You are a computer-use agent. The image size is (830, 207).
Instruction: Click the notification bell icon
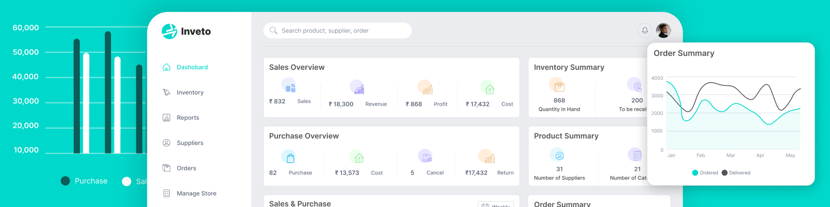pyautogui.click(x=645, y=31)
